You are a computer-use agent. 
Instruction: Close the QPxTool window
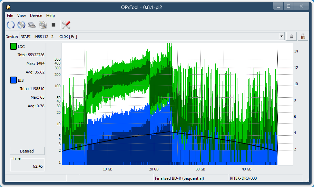tap(301, 6)
